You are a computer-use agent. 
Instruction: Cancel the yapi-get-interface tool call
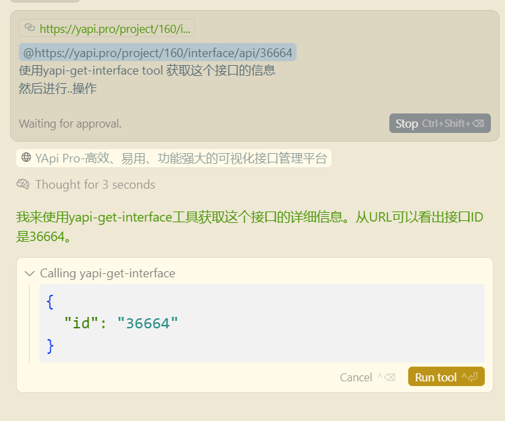coord(356,377)
